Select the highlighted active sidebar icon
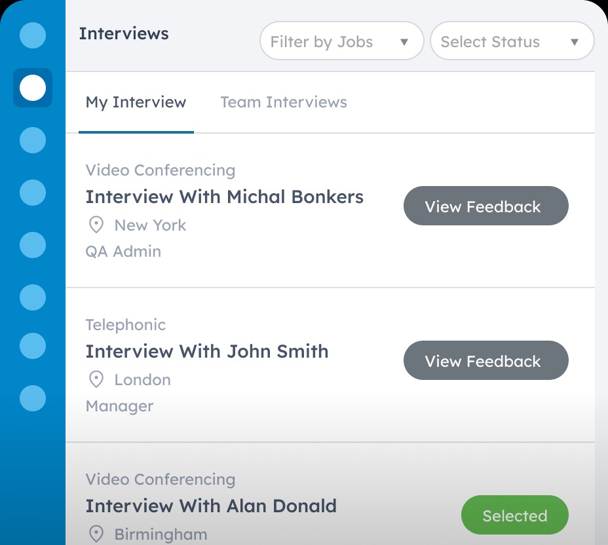Image resolution: width=608 pixels, height=545 pixels. (x=33, y=87)
